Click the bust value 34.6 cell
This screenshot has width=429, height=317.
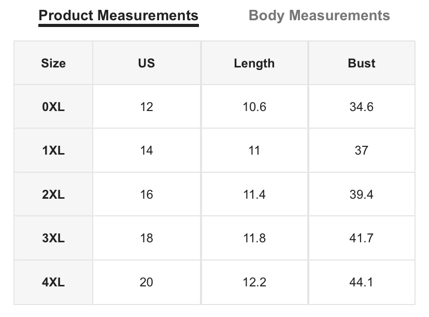click(362, 106)
